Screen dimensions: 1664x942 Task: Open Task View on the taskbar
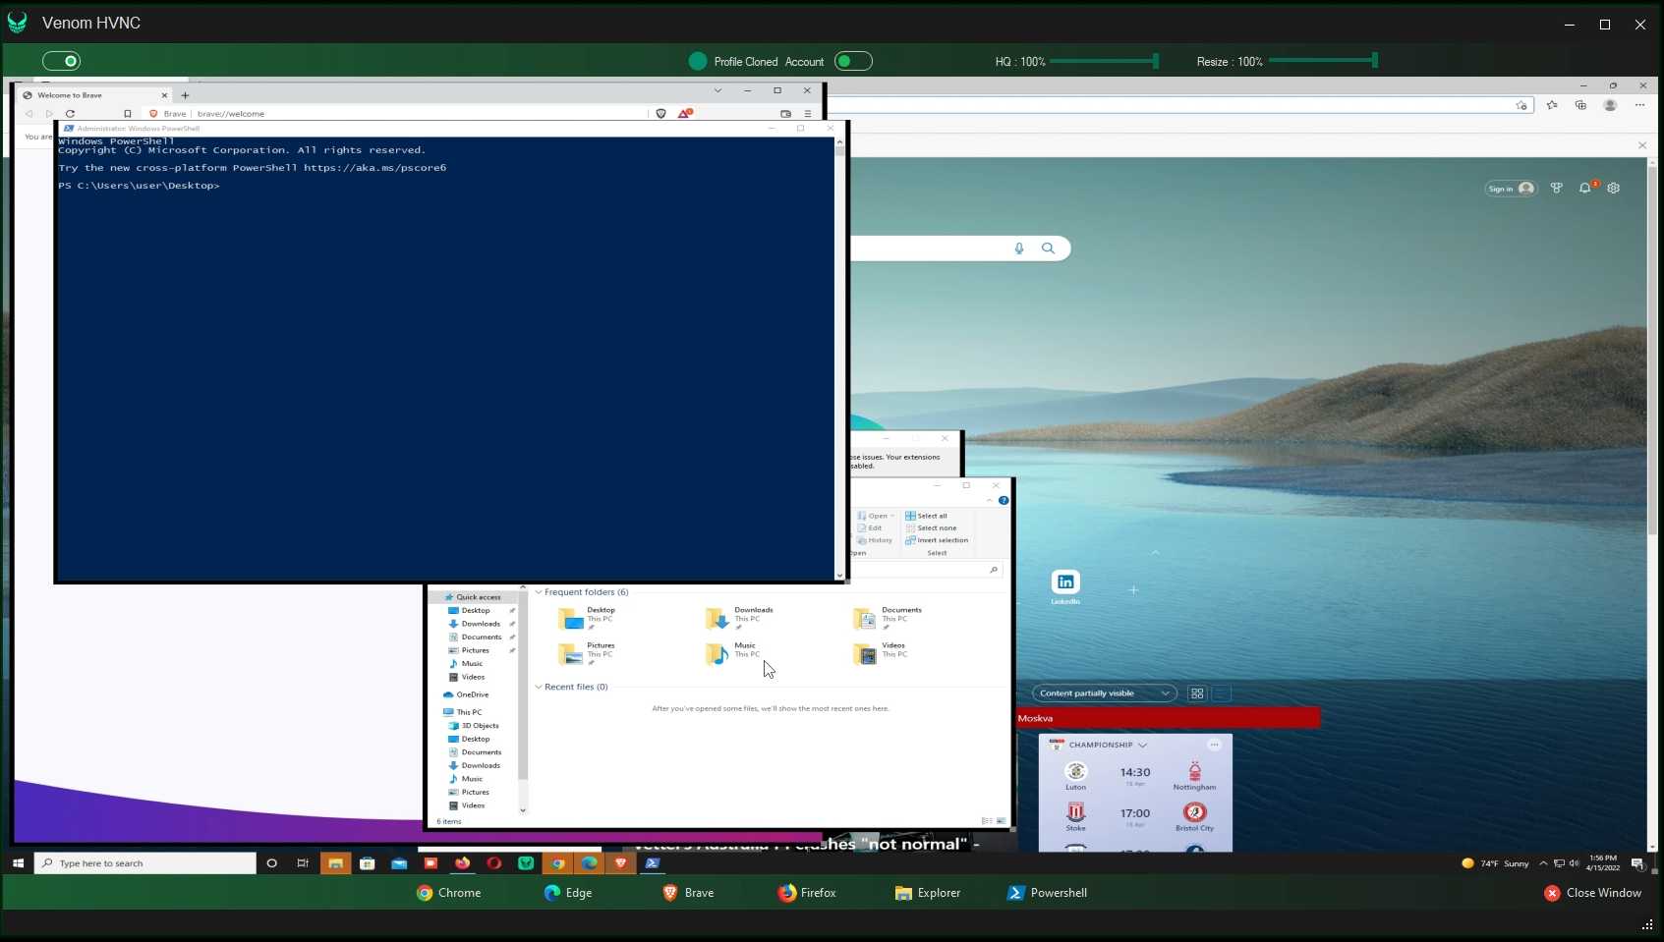pyautogui.click(x=303, y=863)
